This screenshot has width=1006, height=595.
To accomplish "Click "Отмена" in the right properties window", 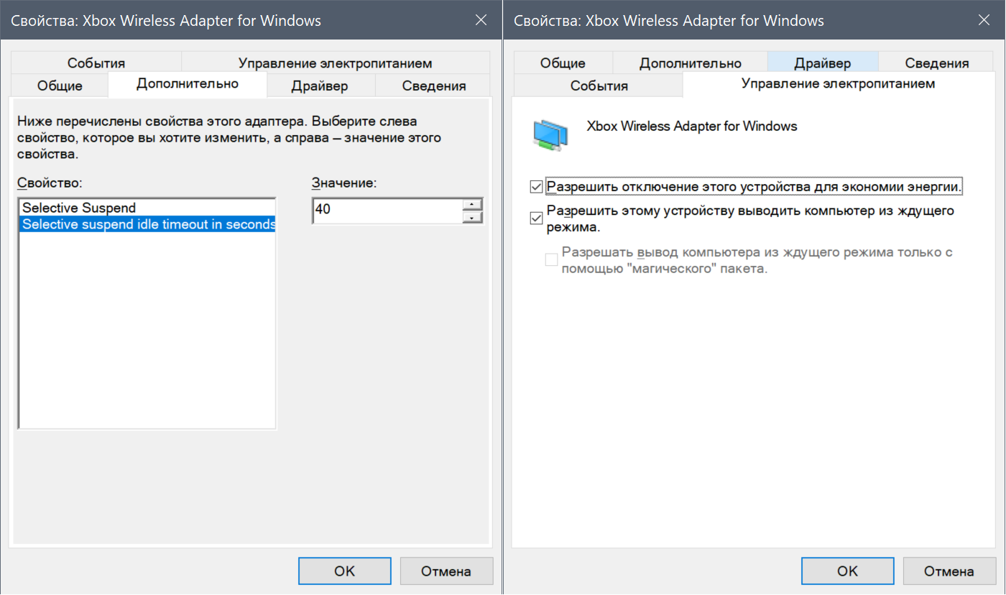I will click(949, 571).
